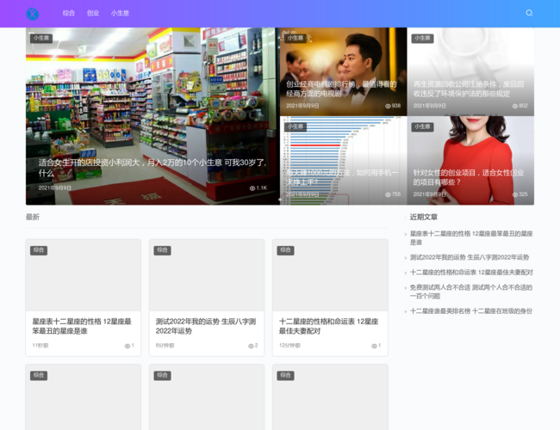Click the view-count eye icon showing 1.1K
The height and width of the screenshot is (430, 560).
(252, 187)
